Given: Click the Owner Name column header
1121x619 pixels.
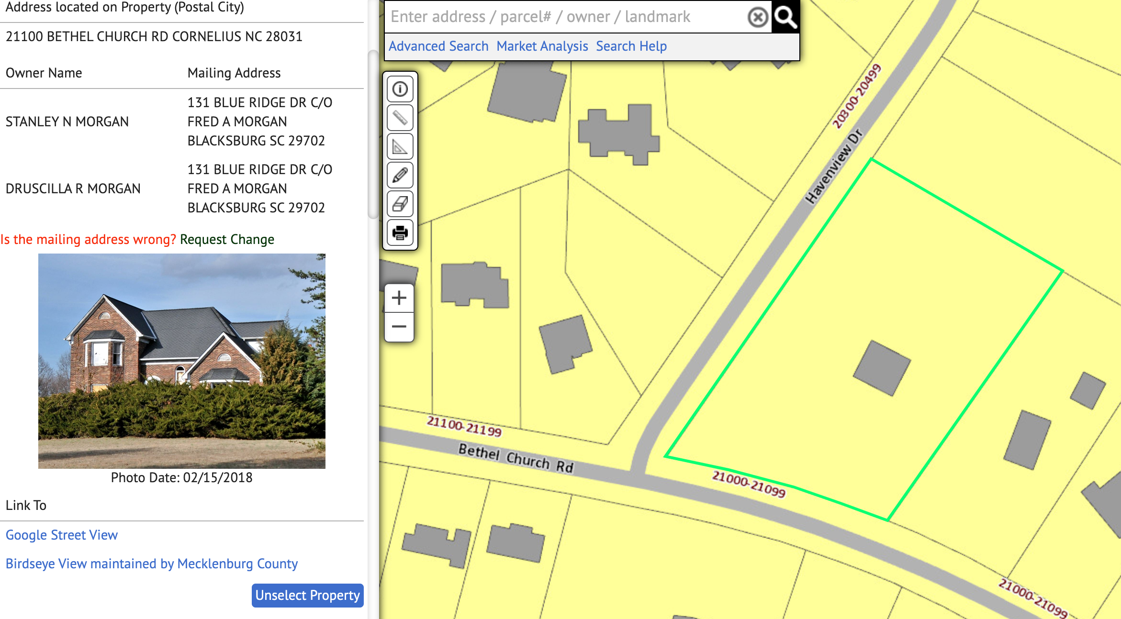Looking at the screenshot, I should [x=44, y=73].
